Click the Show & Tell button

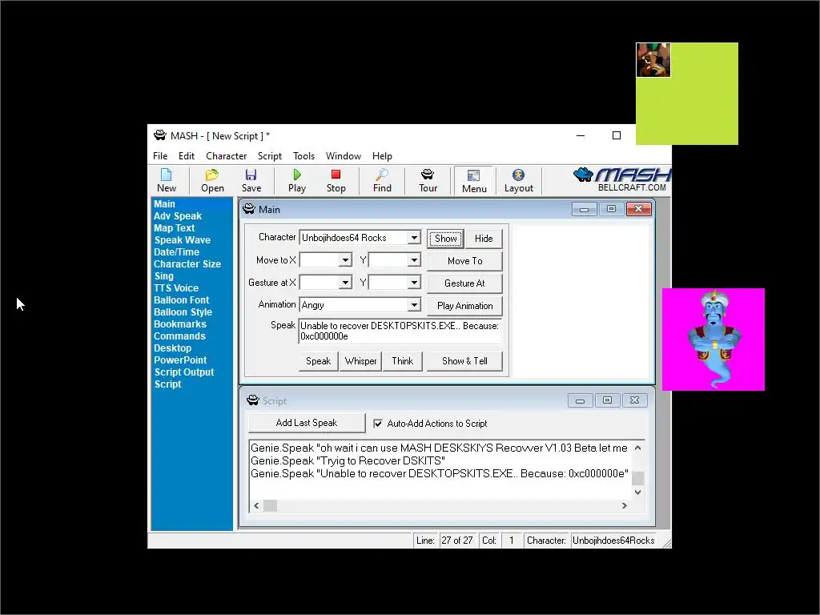click(464, 361)
